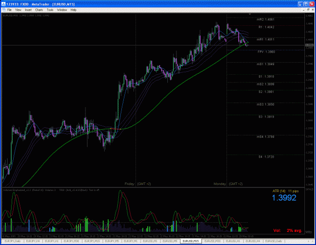Open the Tools menu

click(x=50, y=10)
